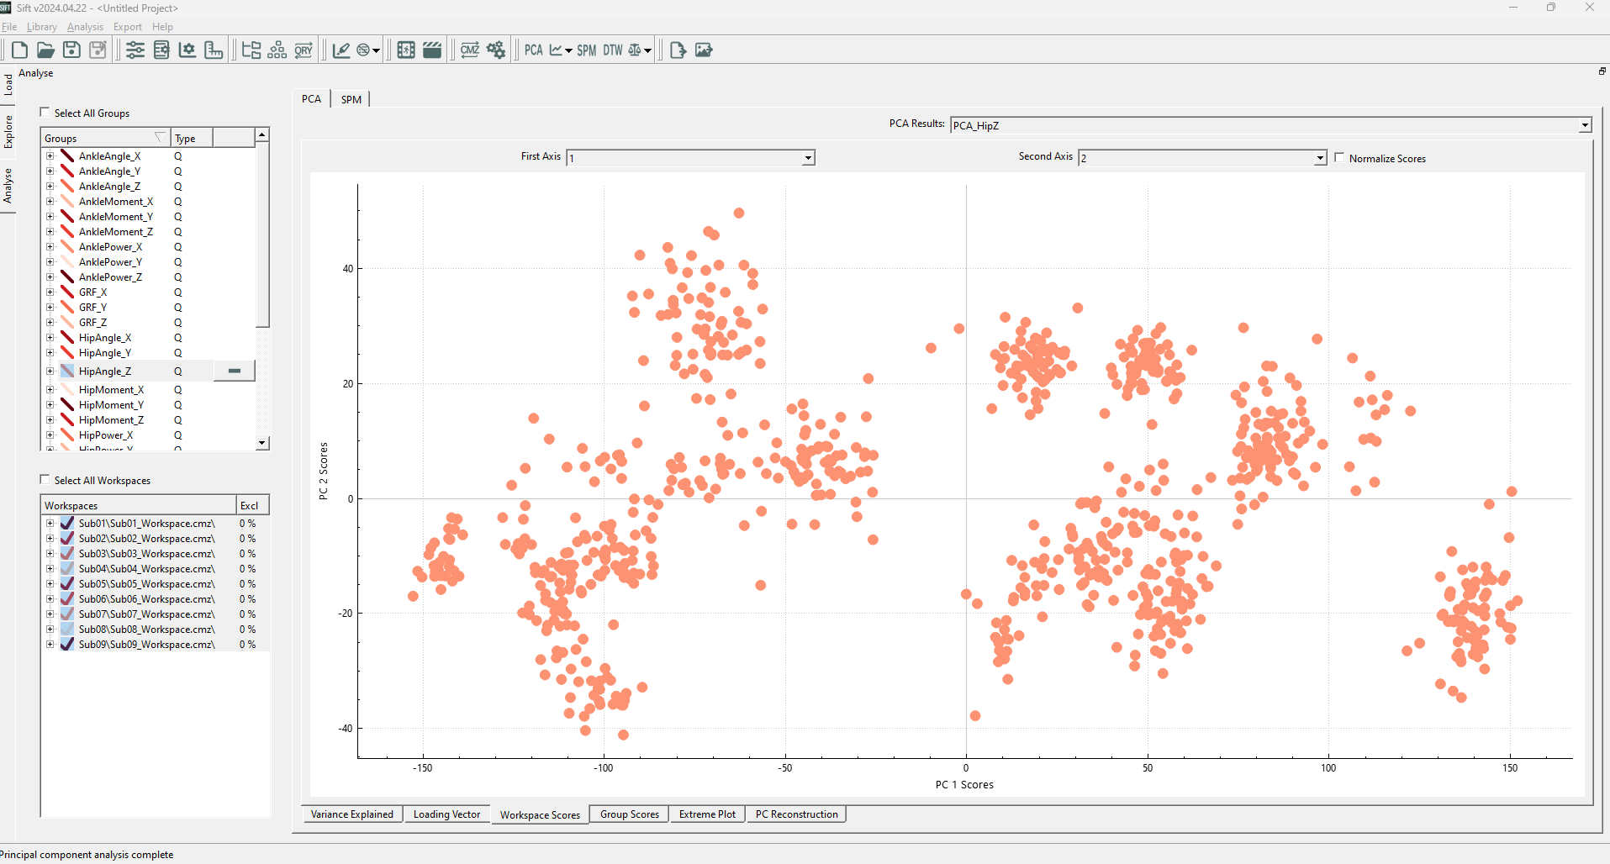The image size is (1610, 864).
Task: Click the filmstrip animation icon
Action: coord(406,50)
